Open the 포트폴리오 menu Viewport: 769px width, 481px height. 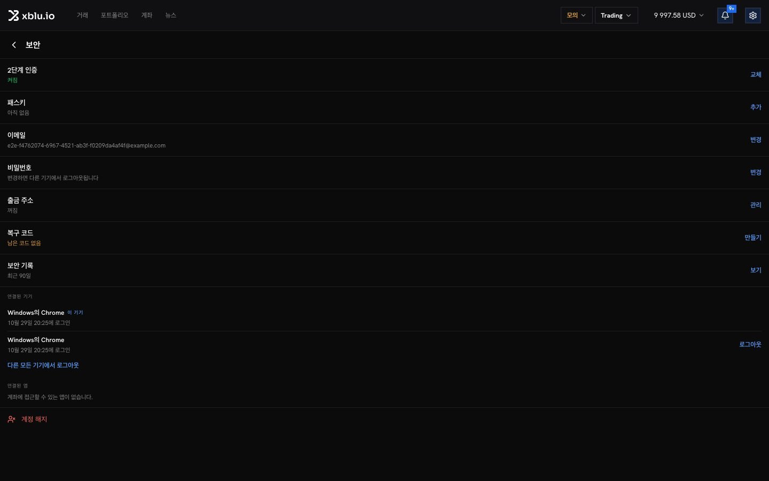coord(114,15)
